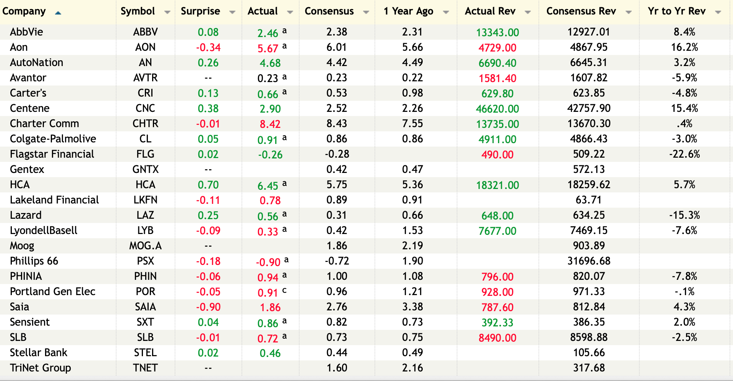The image size is (733, 381).
Task: Click the MOG.A ticker symbol
Action: (145, 246)
